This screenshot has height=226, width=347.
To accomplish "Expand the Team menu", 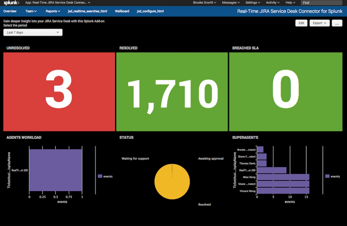I will (x=31, y=11).
